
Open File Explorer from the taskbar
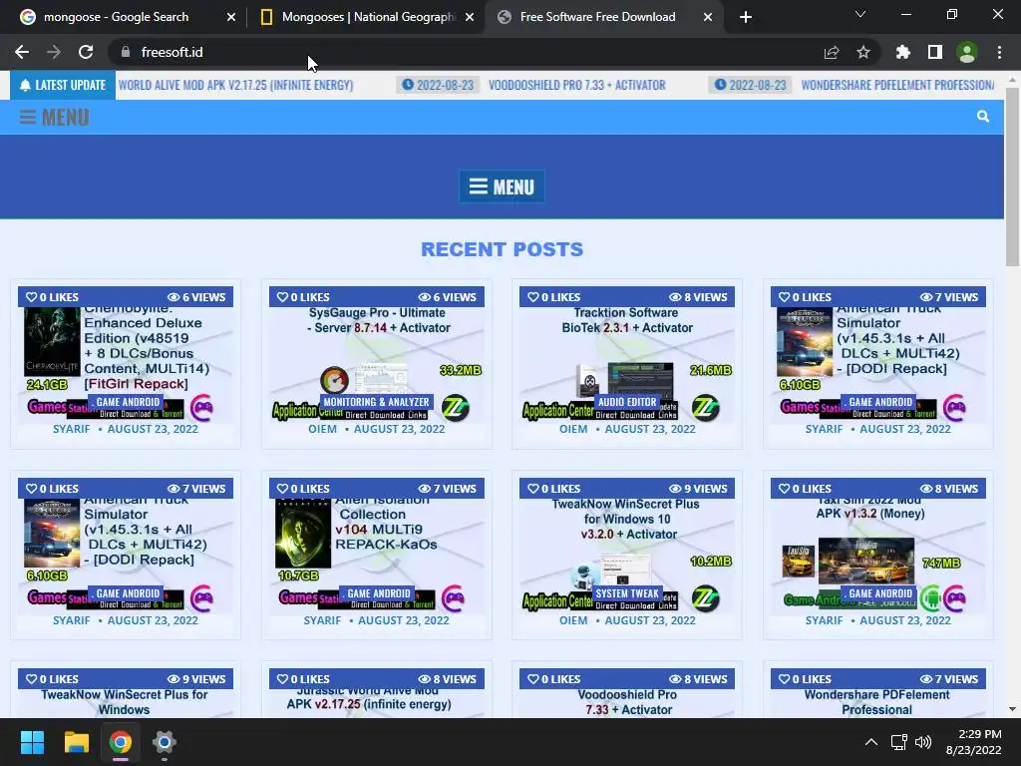[x=76, y=742]
